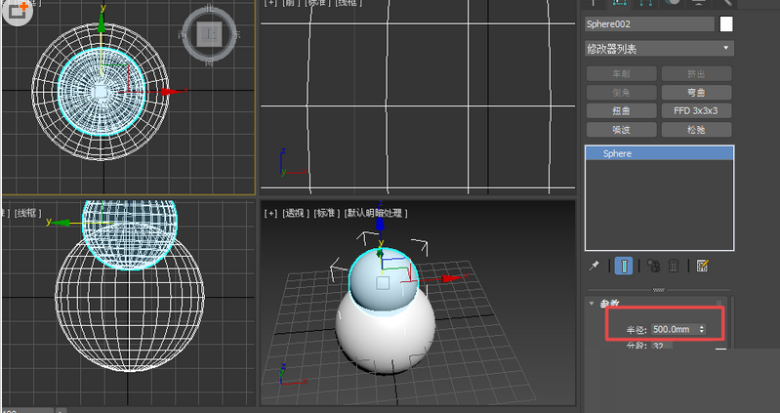Open the 默认明暗处理 shading menu in perspective viewport
The image size is (780, 413).
point(376,213)
